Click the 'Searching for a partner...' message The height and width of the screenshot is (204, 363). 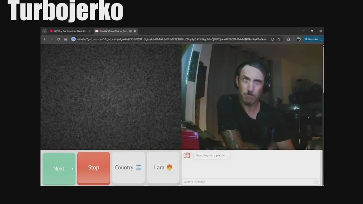[x=212, y=155]
